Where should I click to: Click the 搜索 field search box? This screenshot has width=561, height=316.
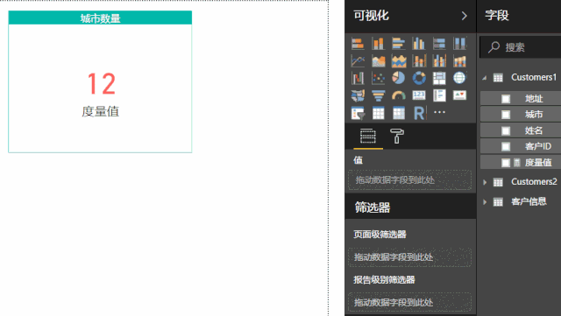click(521, 46)
